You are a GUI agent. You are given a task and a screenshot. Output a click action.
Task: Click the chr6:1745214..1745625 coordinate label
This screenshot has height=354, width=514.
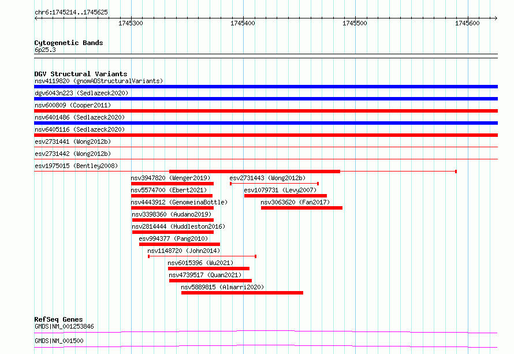point(71,12)
